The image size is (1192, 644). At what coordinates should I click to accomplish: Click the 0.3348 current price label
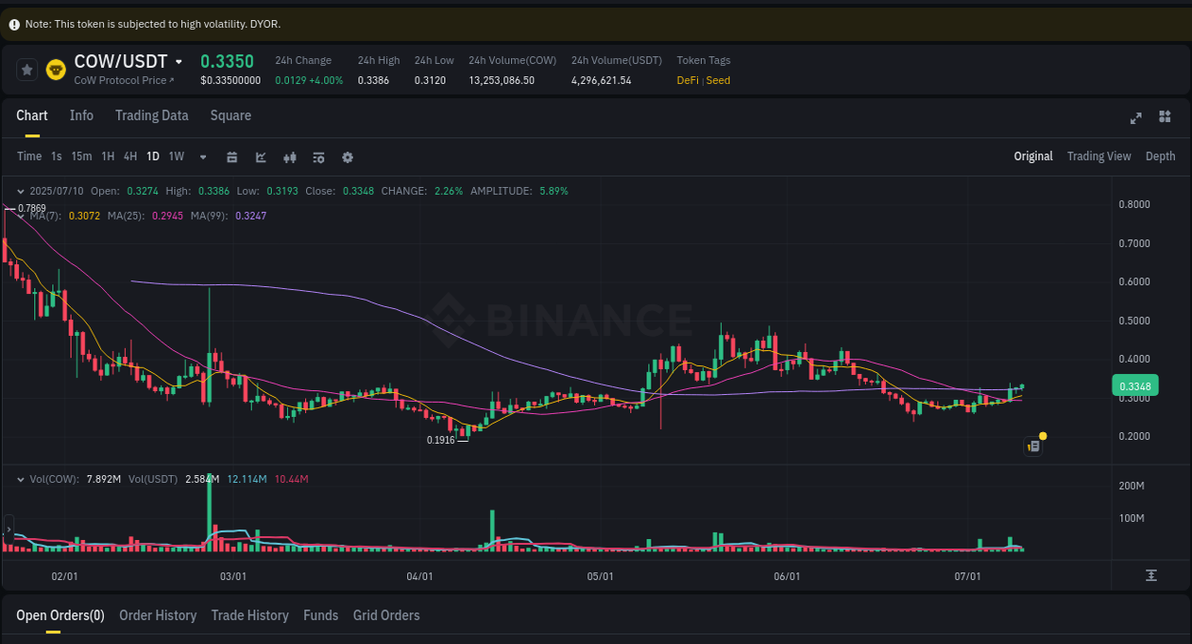(x=1134, y=384)
